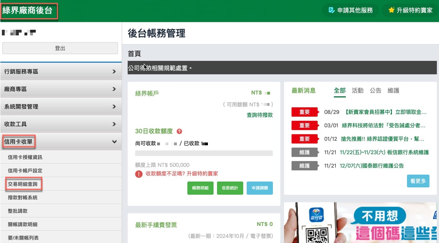Click the 綠界帳戶 heading

click(147, 93)
